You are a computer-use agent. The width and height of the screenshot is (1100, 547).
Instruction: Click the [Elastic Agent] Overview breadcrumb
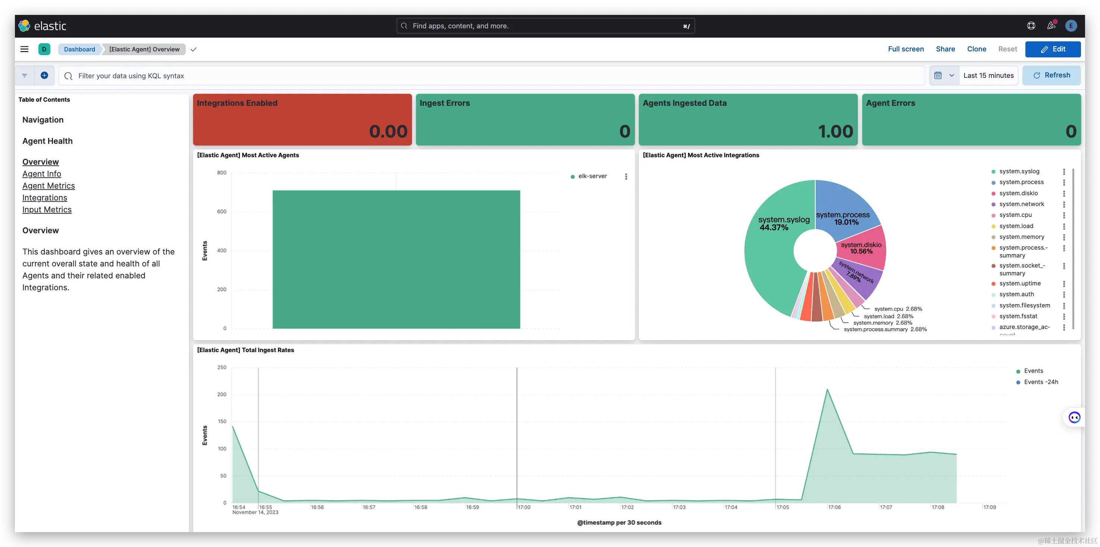(144, 49)
